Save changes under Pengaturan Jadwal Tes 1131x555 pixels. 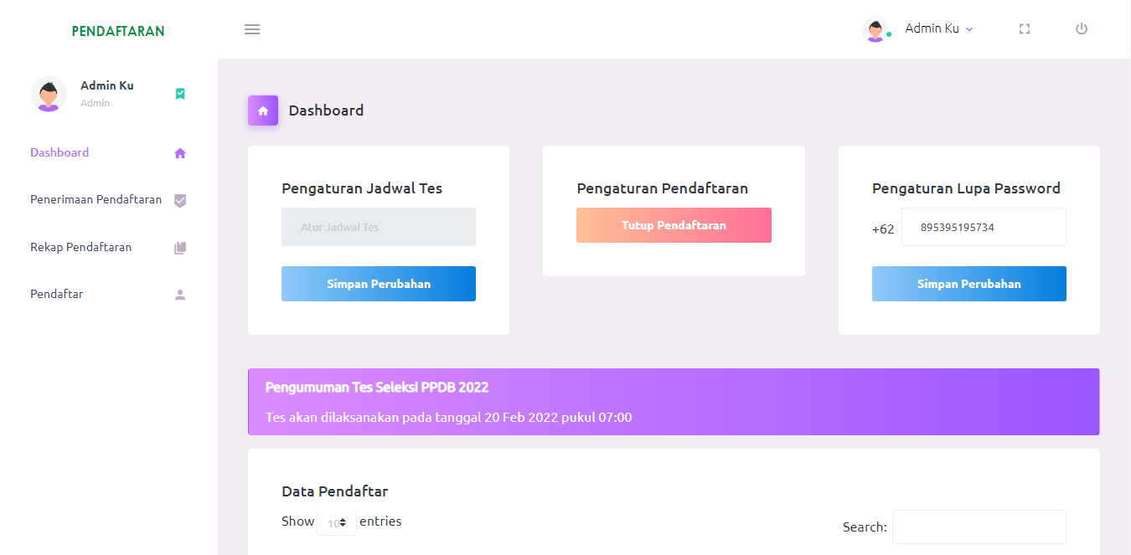tap(379, 284)
